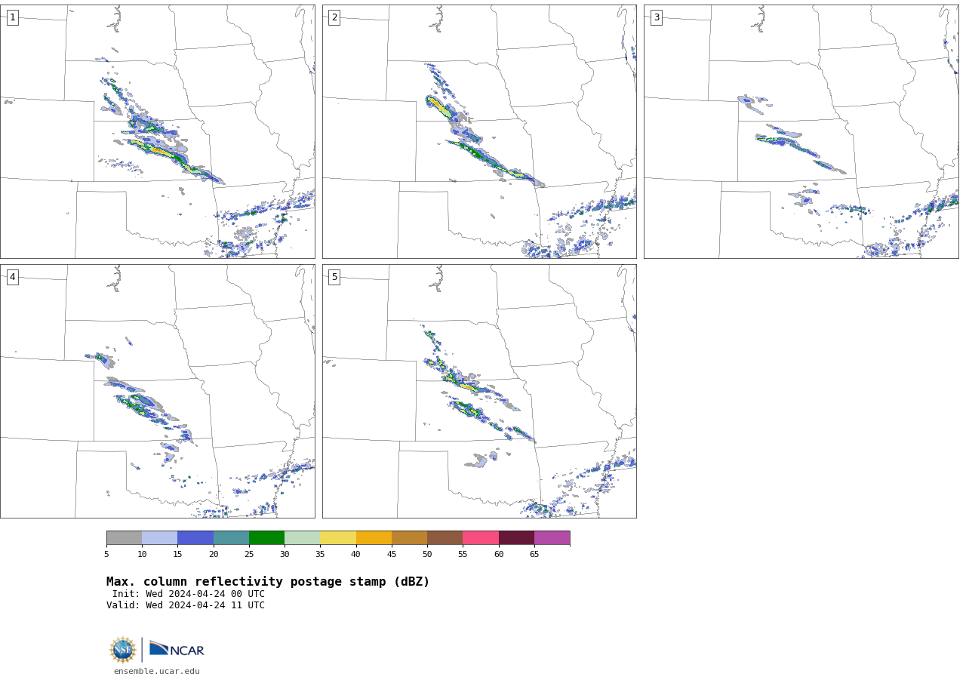Open postage stamp map panel 4
Image resolution: width=966 pixels, height=680 pixels.
(157, 391)
